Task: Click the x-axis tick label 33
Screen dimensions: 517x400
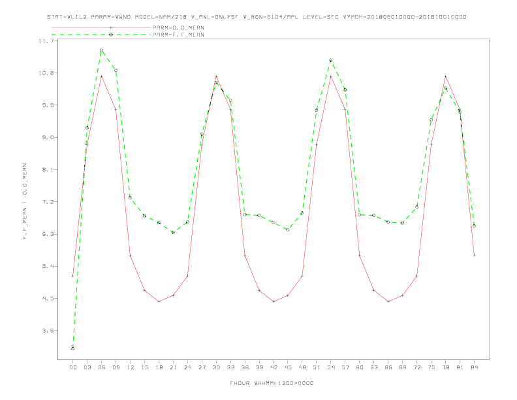Action: tap(230, 367)
